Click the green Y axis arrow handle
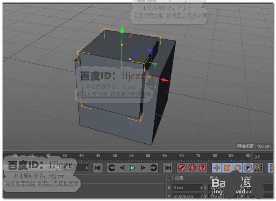Viewport: 276px width, 201px height. pyautogui.click(x=122, y=30)
